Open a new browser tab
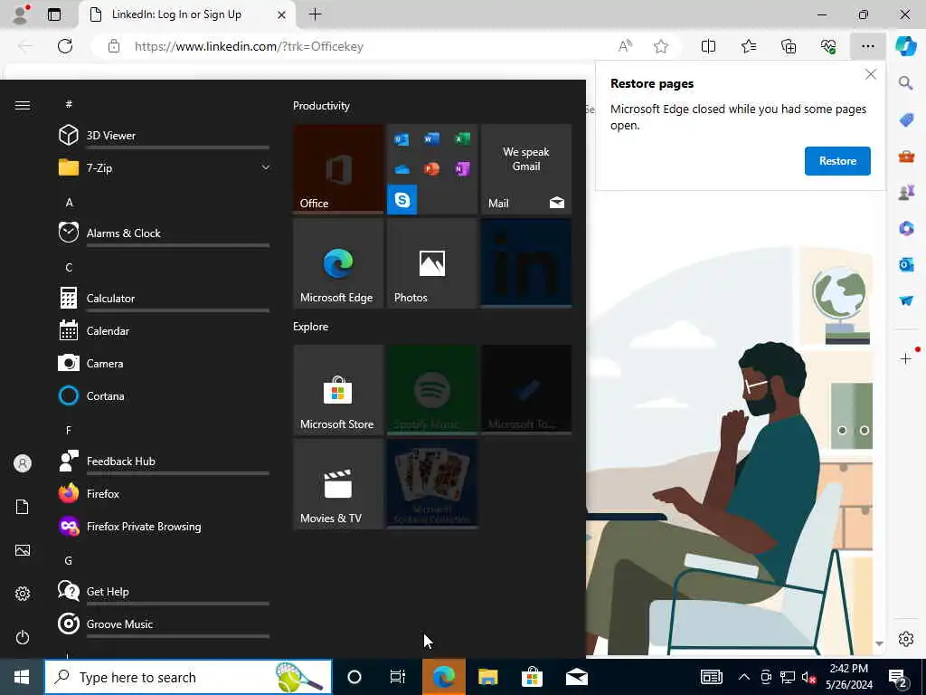Viewport: 926px width, 695px height. click(x=316, y=14)
